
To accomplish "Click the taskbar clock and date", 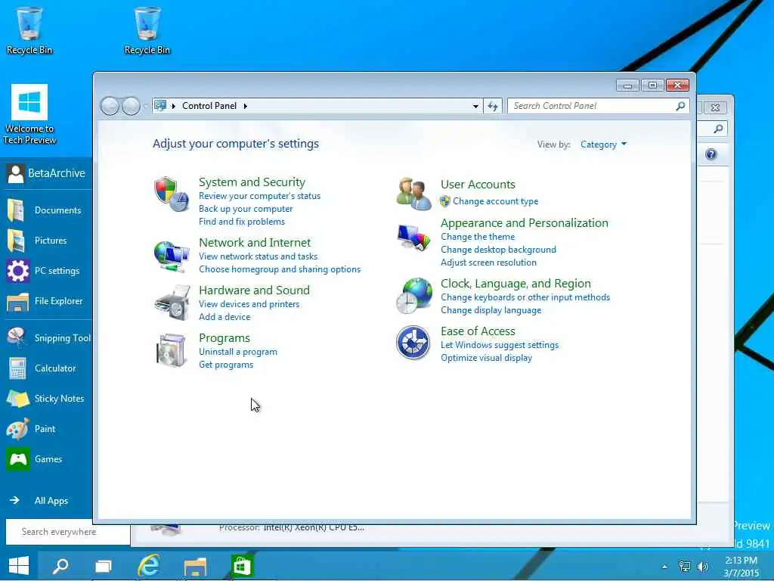I will (x=741, y=567).
